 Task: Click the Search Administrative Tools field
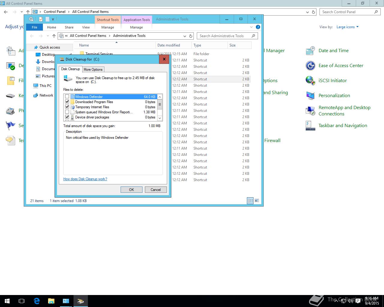224,36
